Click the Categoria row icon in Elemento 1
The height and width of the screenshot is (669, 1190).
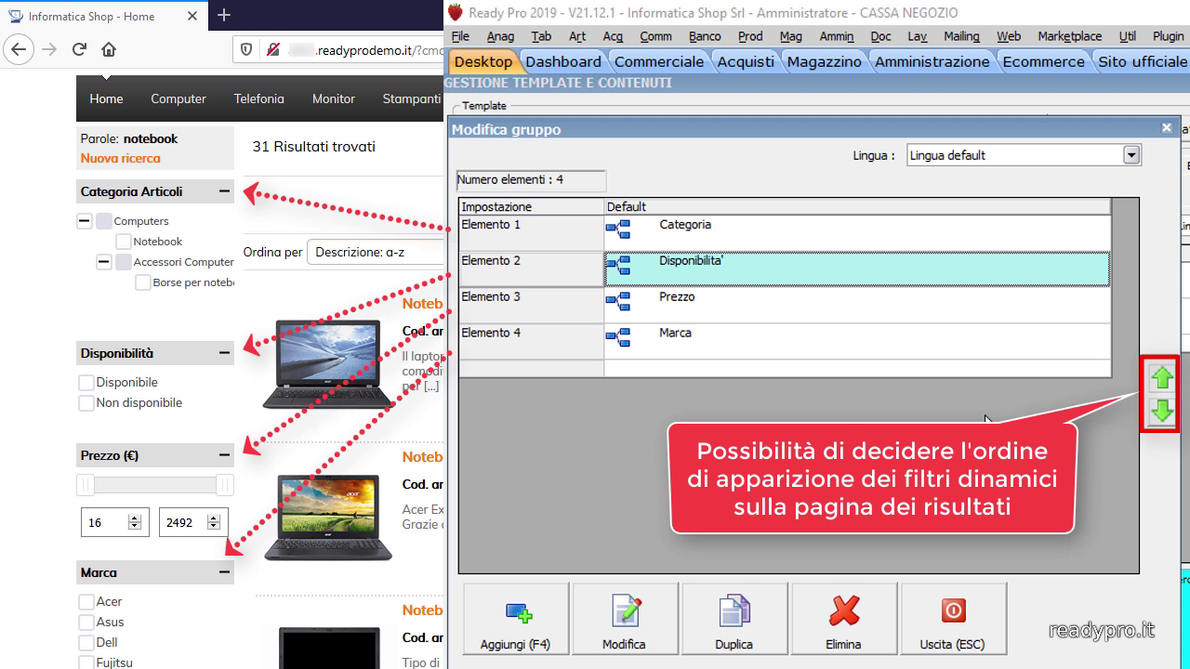[x=618, y=229]
